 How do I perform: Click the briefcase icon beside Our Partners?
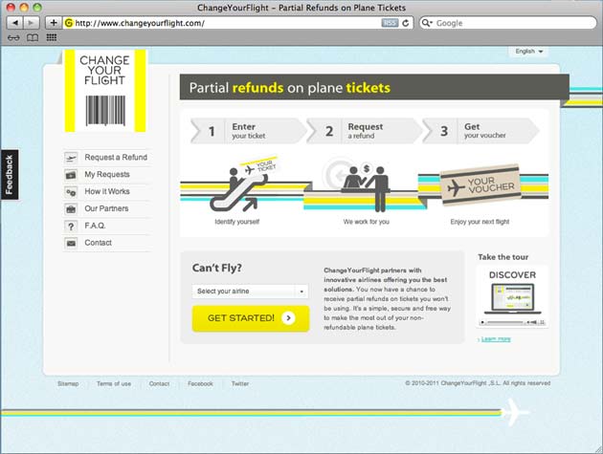[71, 209]
